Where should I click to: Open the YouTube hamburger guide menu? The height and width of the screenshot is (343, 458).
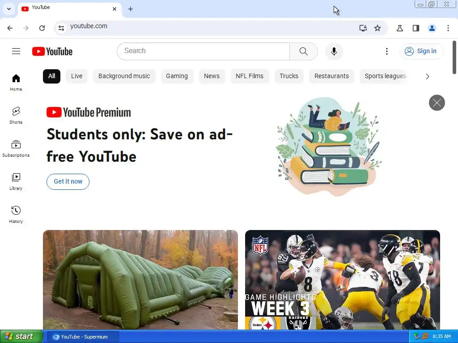[x=16, y=51]
